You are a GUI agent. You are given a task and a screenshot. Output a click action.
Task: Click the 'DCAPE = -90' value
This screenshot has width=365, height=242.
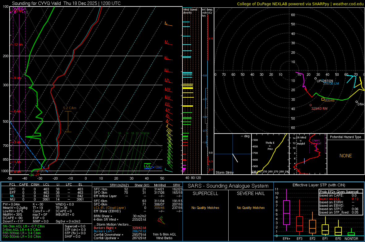point(13,218)
